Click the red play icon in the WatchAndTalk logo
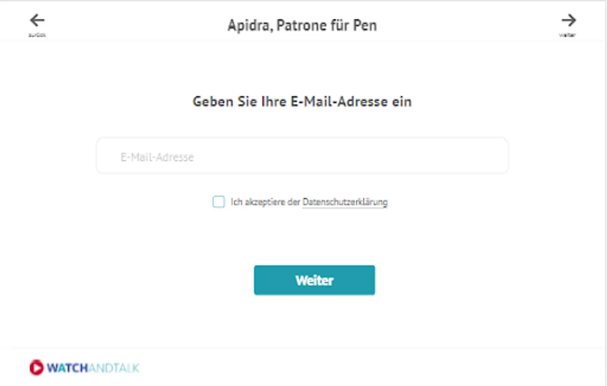 (37, 368)
